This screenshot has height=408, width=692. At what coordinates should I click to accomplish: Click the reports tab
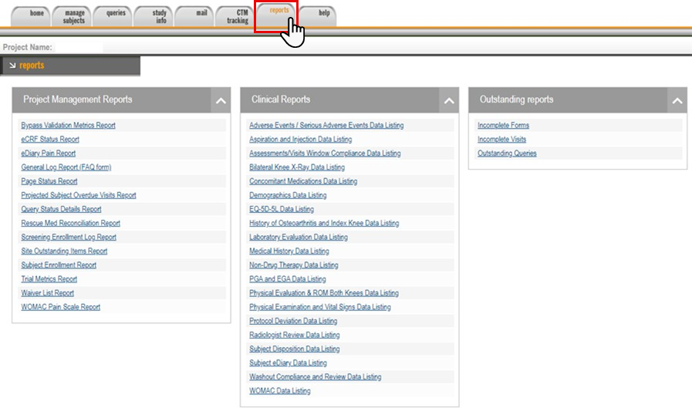coord(276,15)
